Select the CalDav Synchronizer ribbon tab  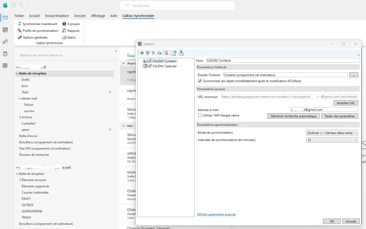(x=138, y=16)
